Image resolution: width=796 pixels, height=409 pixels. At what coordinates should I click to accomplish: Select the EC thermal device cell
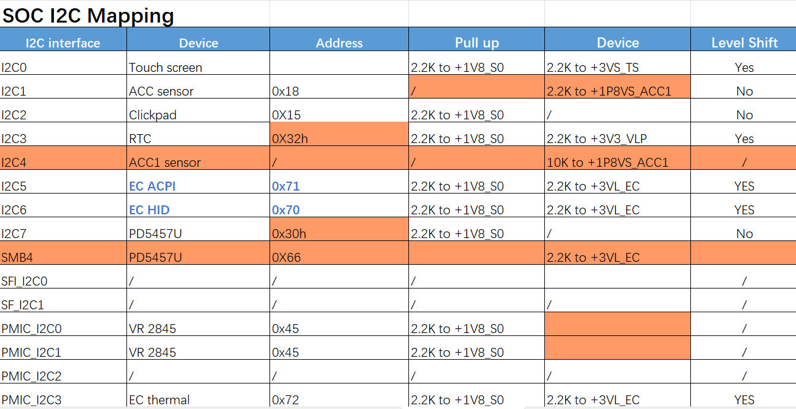tap(198, 396)
